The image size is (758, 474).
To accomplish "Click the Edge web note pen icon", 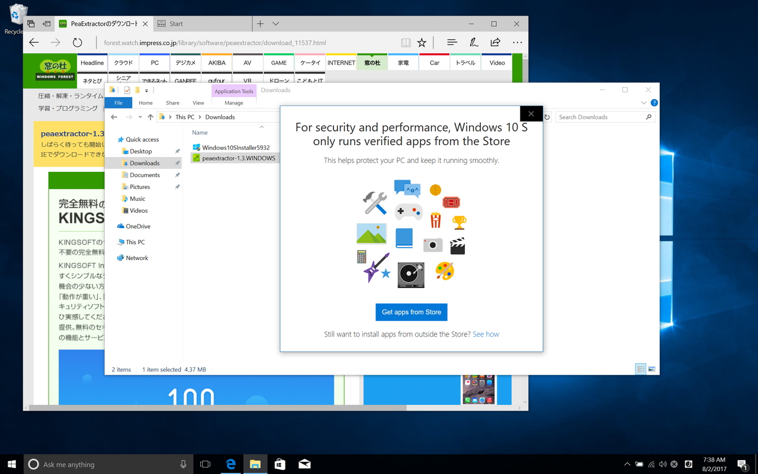I will [x=474, y=43].
